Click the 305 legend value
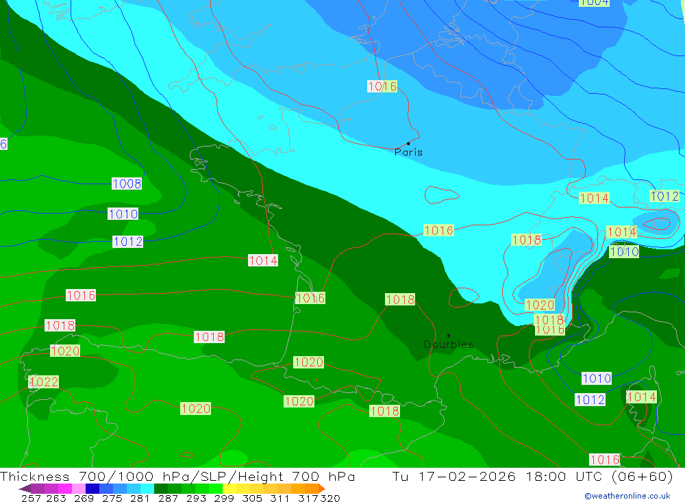Image resolution: width=685 pixels, height=502 pixels. [251, 498]
